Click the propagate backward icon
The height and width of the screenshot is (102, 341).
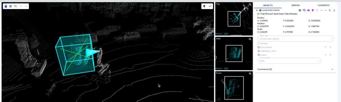pyautogui.click(x=321, y=10)
